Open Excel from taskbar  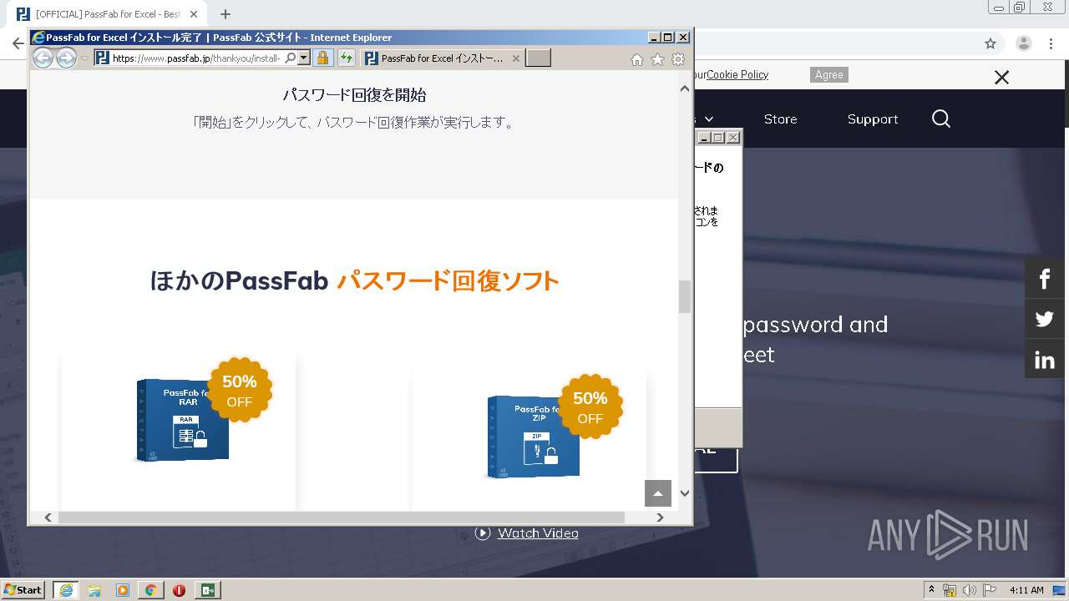207,590
